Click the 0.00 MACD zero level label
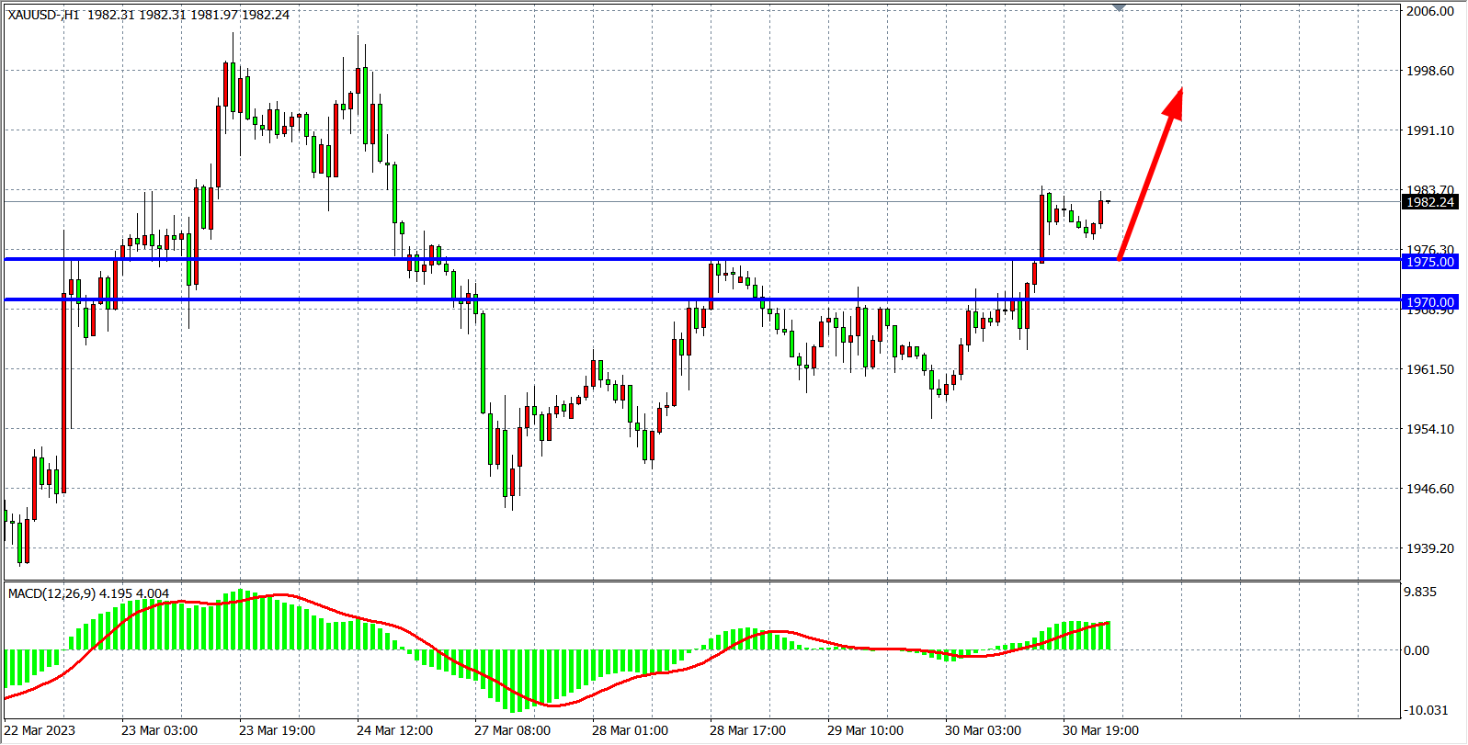This screenshot has width=1468, height=745. click(x=1417, y=650)
